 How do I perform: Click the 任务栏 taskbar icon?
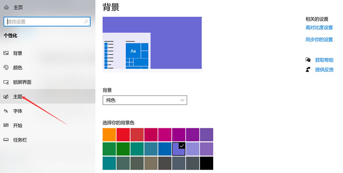pyautogui.click(x=6, y=140)
